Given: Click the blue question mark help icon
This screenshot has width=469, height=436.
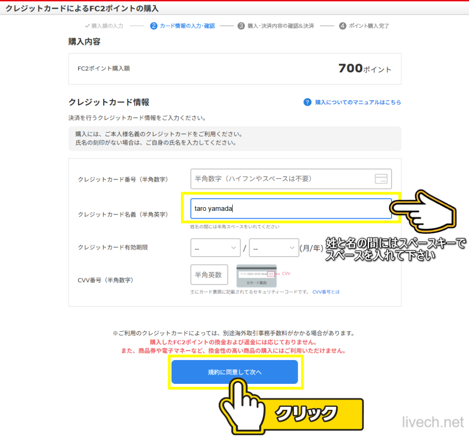Looking at the screenshot, I should point(307,102).
